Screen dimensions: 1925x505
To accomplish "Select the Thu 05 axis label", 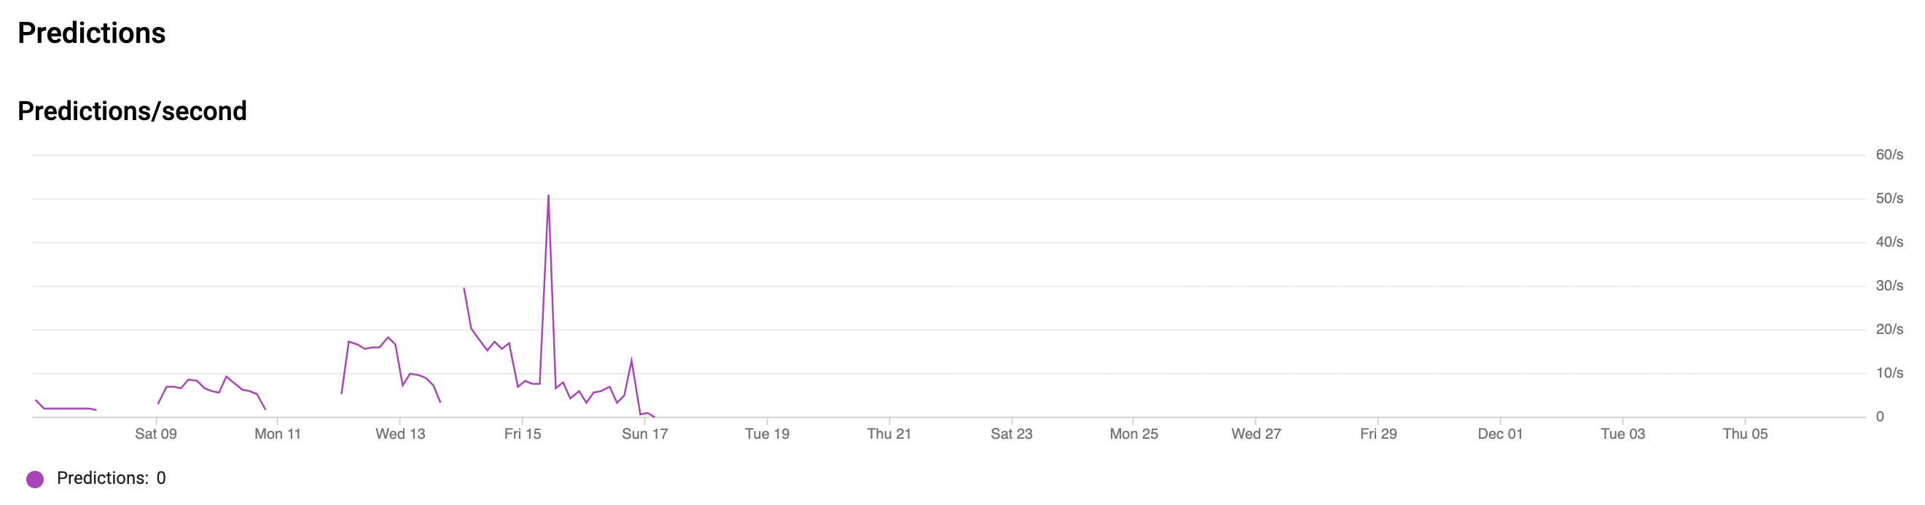I will [x=1745, y=434].
